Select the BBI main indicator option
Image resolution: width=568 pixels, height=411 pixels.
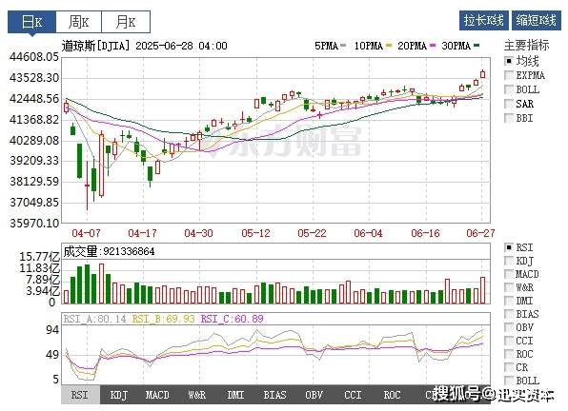click(509, 118)
